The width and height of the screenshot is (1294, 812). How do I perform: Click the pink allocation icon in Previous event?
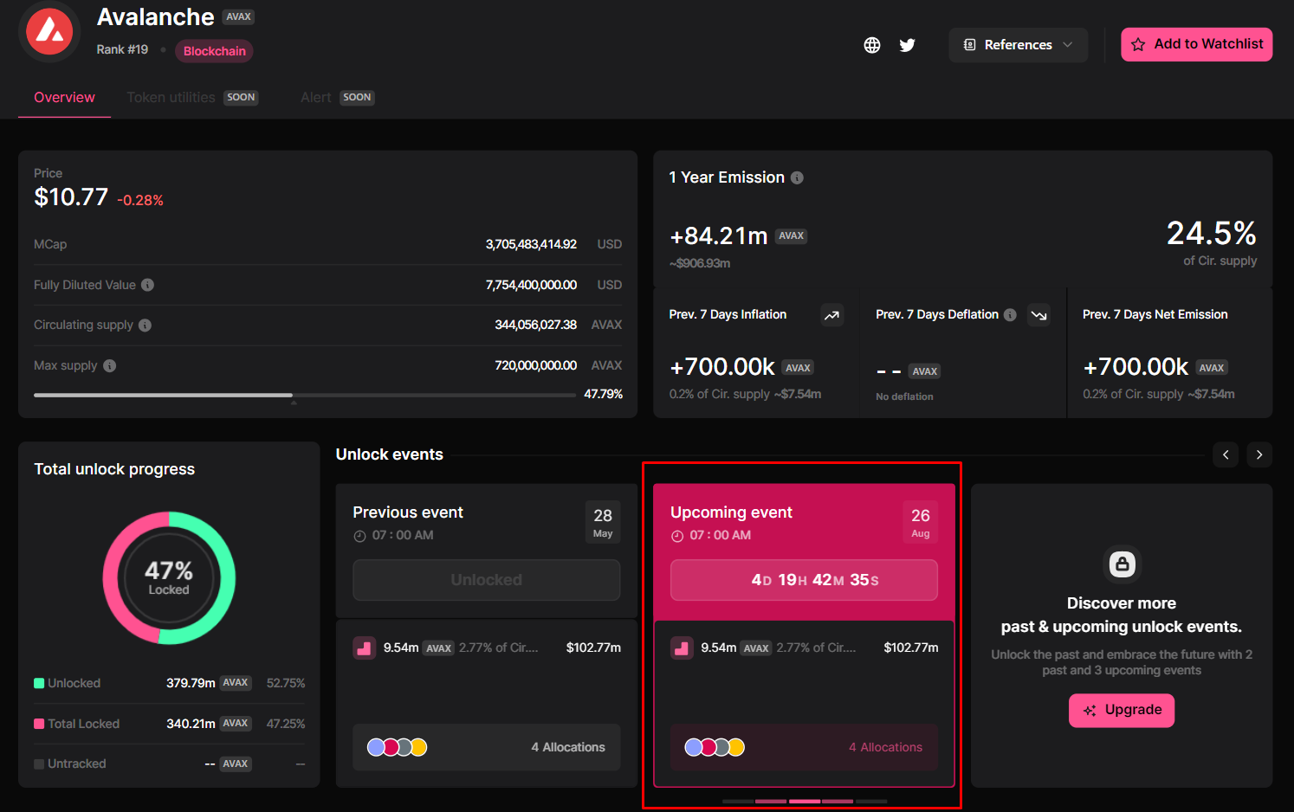coord(365,648)
